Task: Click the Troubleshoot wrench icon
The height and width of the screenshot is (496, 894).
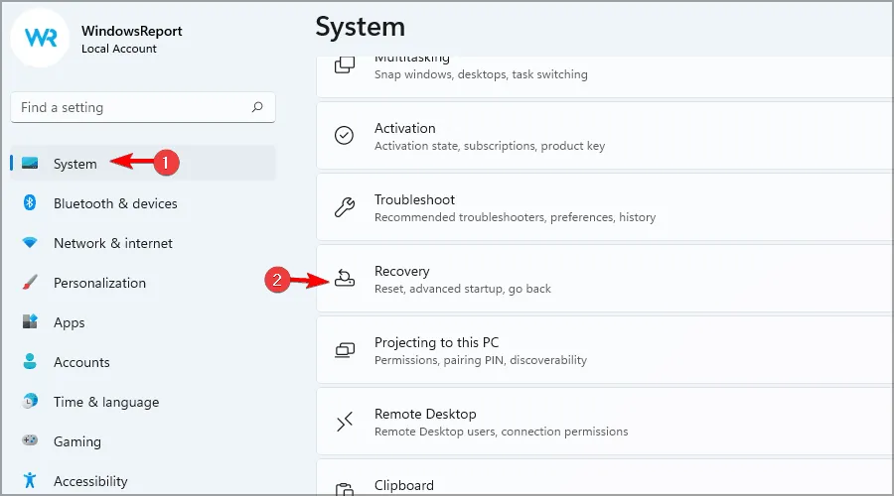Action: tap(345, 207)
